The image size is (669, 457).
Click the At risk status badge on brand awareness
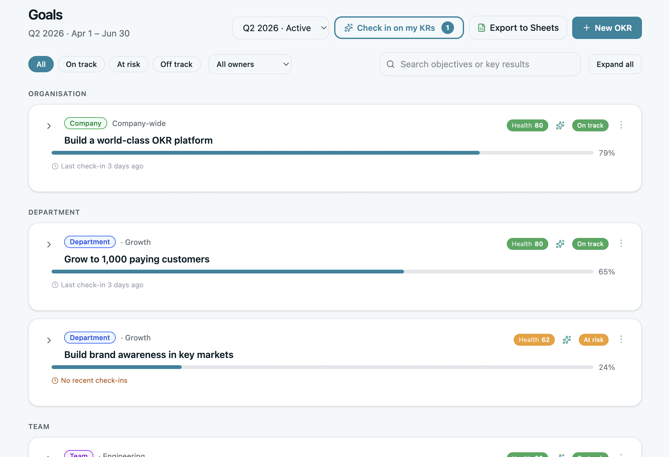pyautogui.click(x=594, y=340)
